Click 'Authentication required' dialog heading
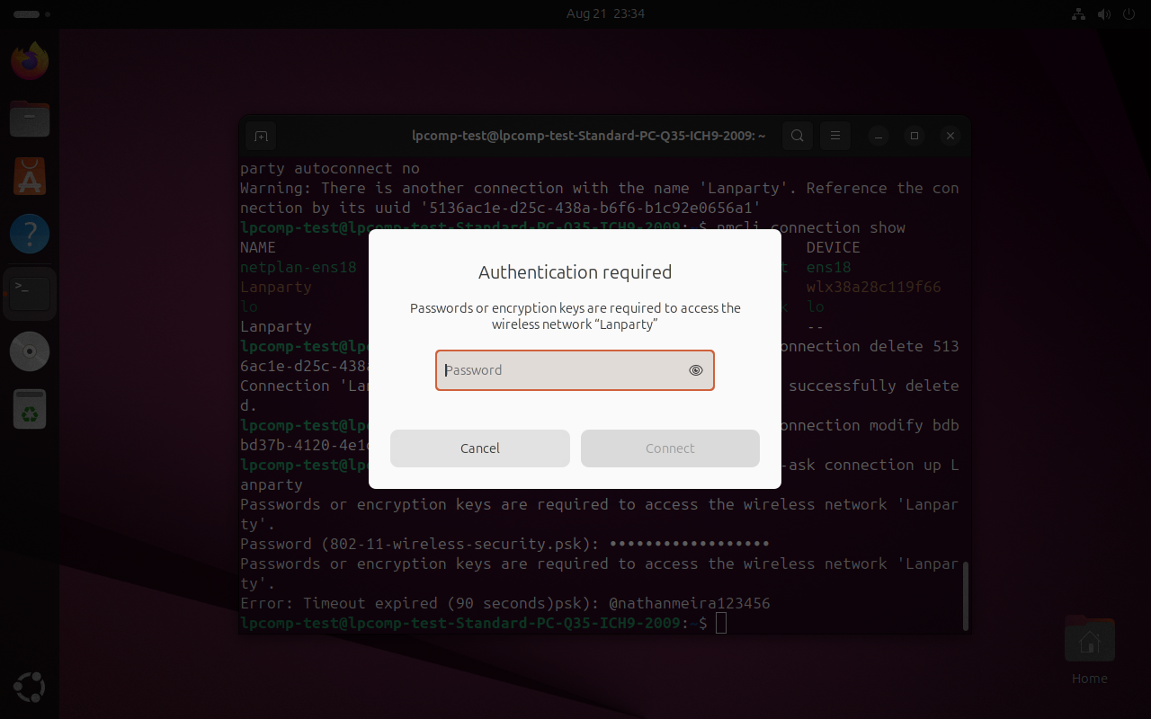This screenshot has width=1151, height=719. click(x=575, y=272)
